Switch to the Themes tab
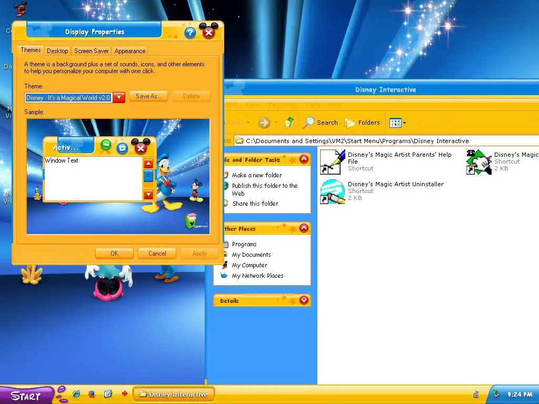 click(31, 50)
